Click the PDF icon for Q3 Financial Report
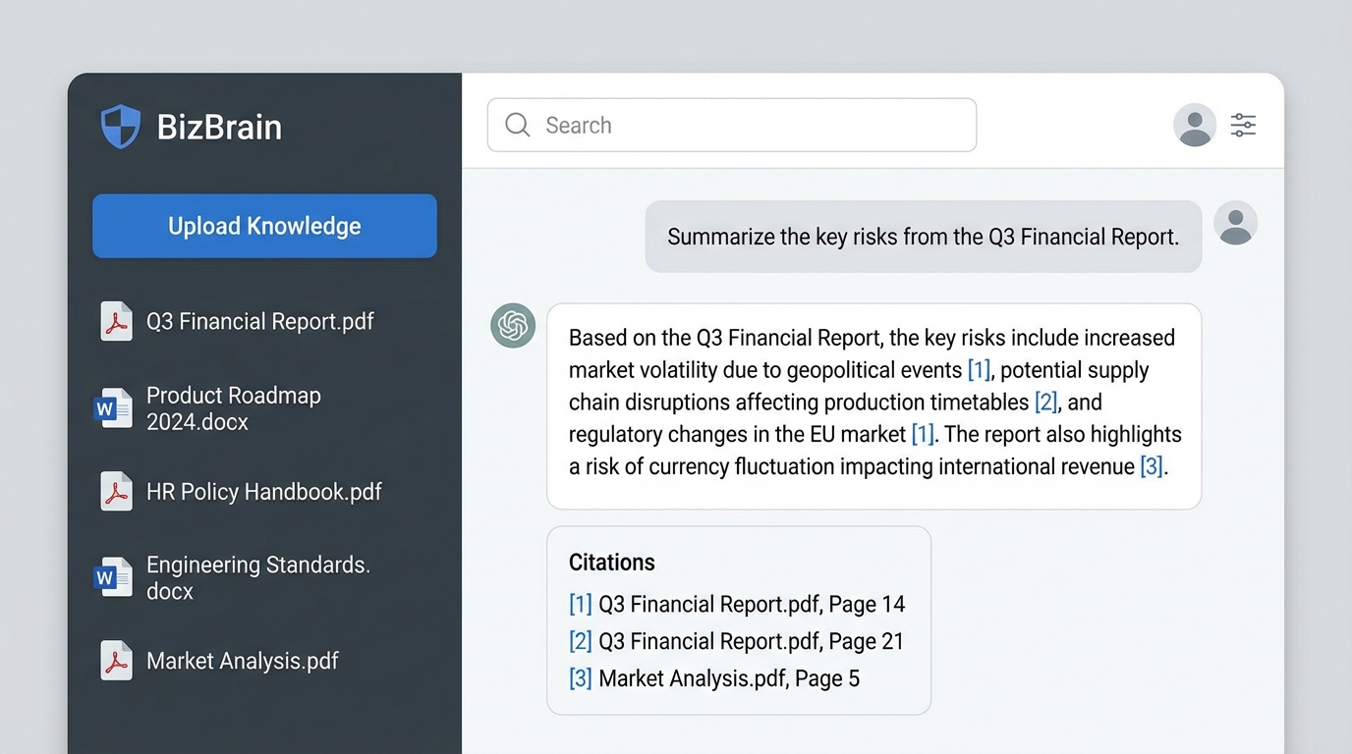The image size is (1352, 754). pyautogui.click(x=116, y=321)
